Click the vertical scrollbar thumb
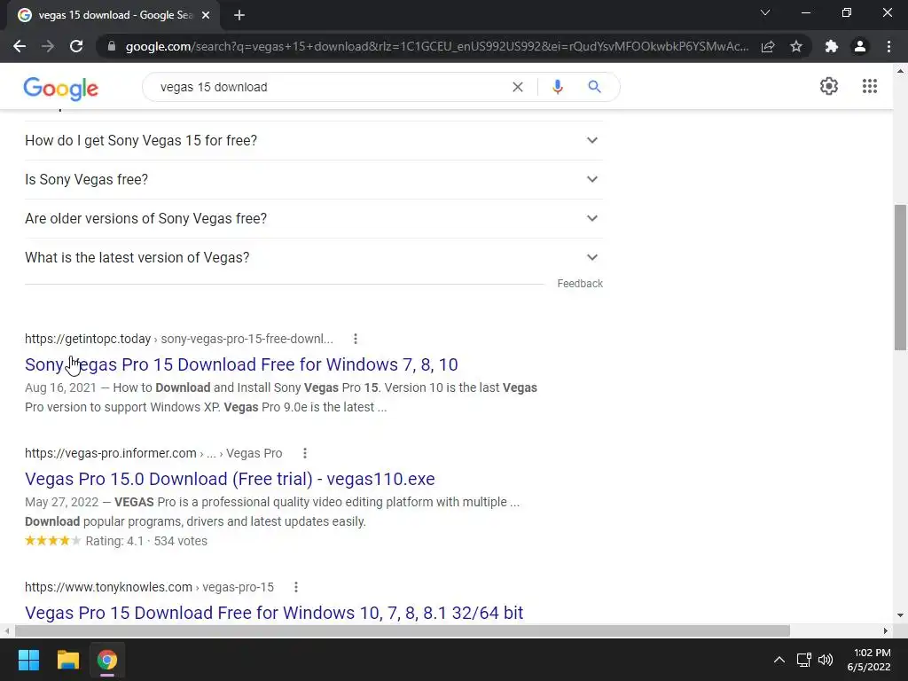Image resolution: width=908 pixels, height=681 pixels. coord(901,278)
